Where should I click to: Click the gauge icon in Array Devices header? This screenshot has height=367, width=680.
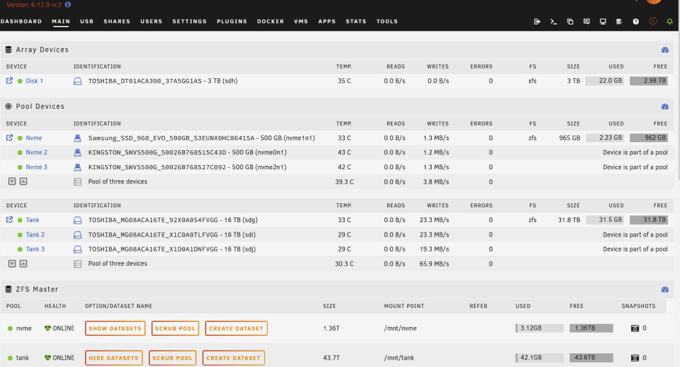(x=665, y=50)
